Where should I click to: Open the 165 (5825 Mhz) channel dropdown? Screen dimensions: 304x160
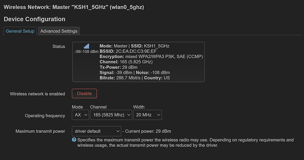(111, 115)
